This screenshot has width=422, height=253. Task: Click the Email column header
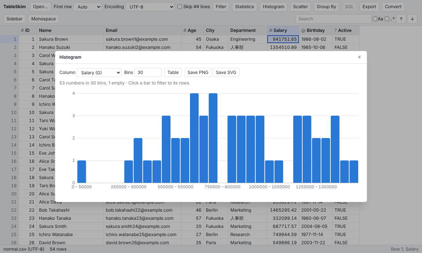click(142, 31)
